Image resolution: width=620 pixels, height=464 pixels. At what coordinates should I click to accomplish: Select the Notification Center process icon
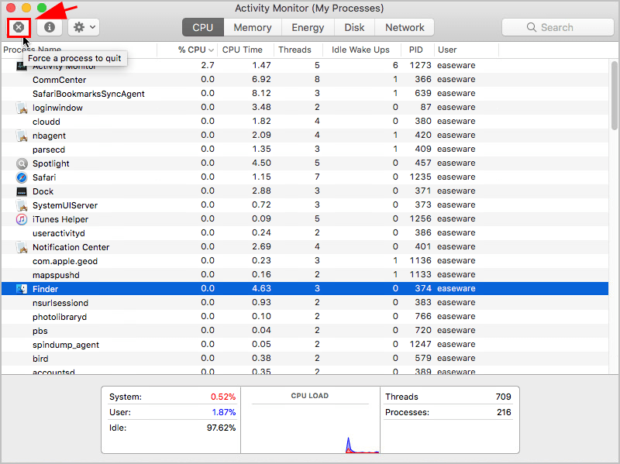(22, 247)
